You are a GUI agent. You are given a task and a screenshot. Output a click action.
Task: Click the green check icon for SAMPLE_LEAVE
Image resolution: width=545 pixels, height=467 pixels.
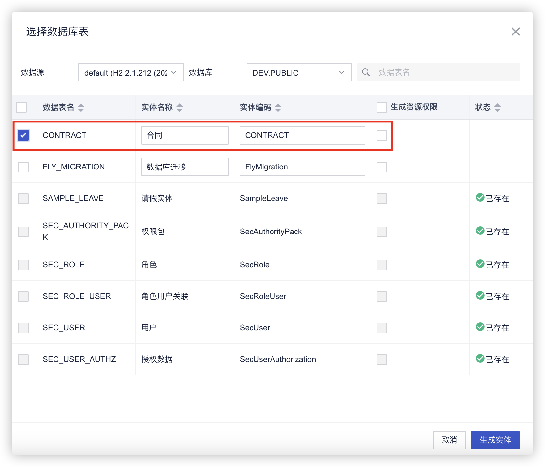click(480, 197)
